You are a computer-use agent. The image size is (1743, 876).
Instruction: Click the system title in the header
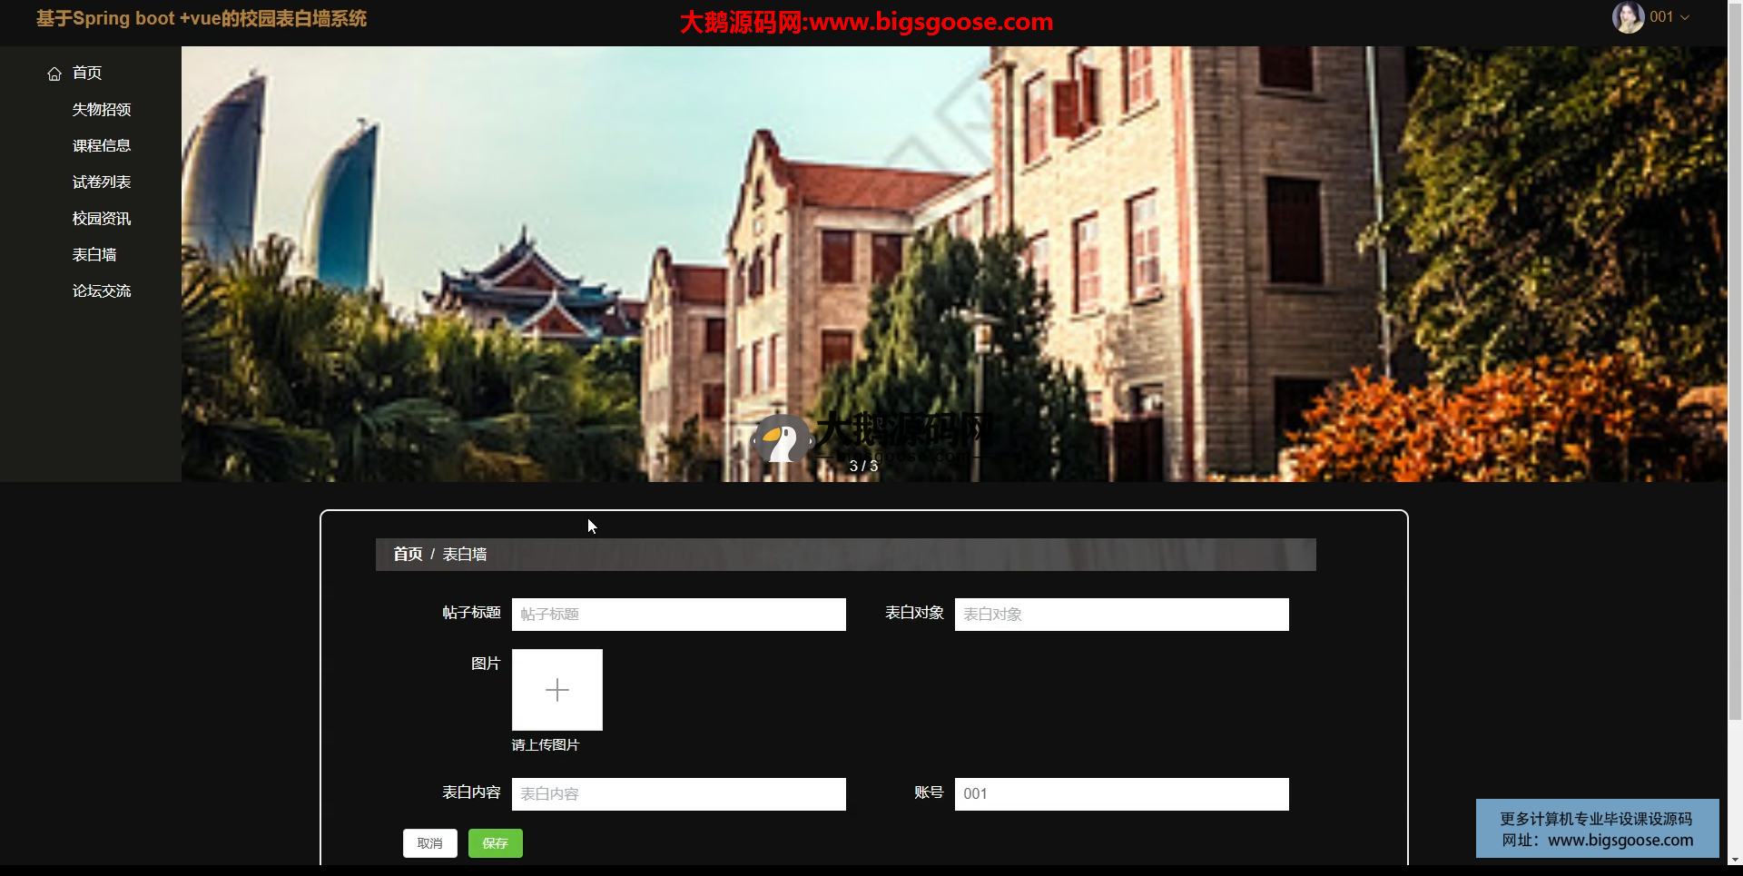(202, 19)
